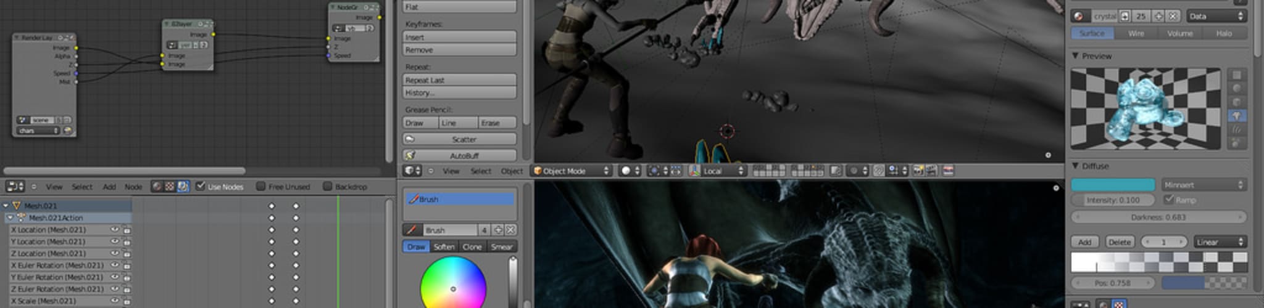This screenshot has width=1264, height=308.
Task: Open the 3D view Object menu
Action: point(512,171)
